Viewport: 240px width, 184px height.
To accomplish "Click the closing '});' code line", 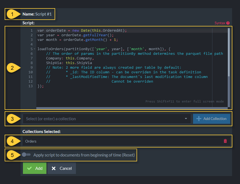I will (41, 86).
